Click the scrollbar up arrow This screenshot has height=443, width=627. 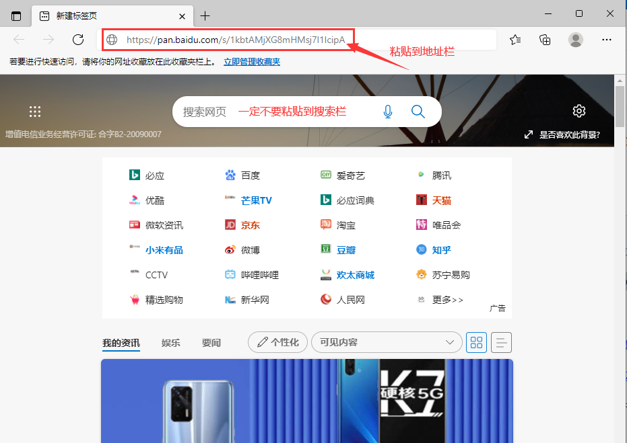point(620,80)
